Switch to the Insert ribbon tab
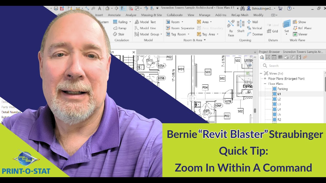Screen dimensions: 326x183 (x=99, y=15)
